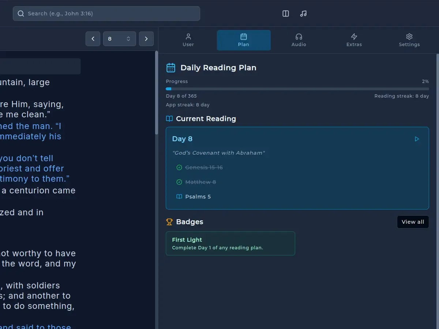
Task: Open the Audio panel
Action: (299, 40)
